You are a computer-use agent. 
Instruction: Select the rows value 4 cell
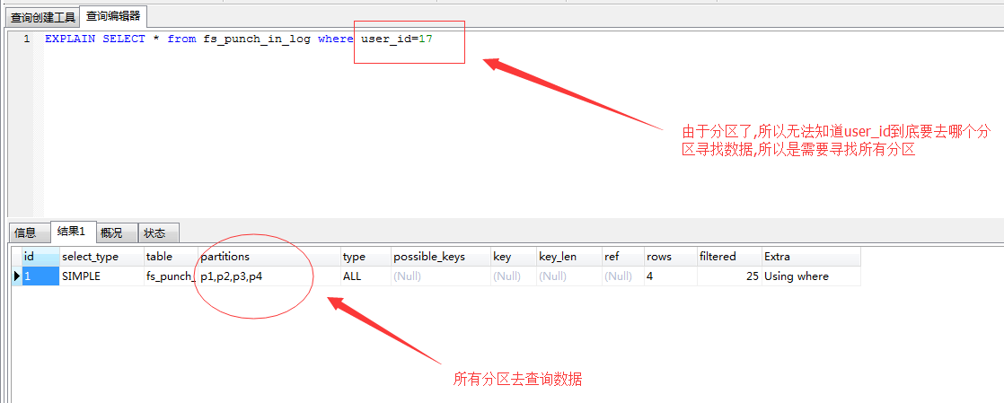point(671,276)
